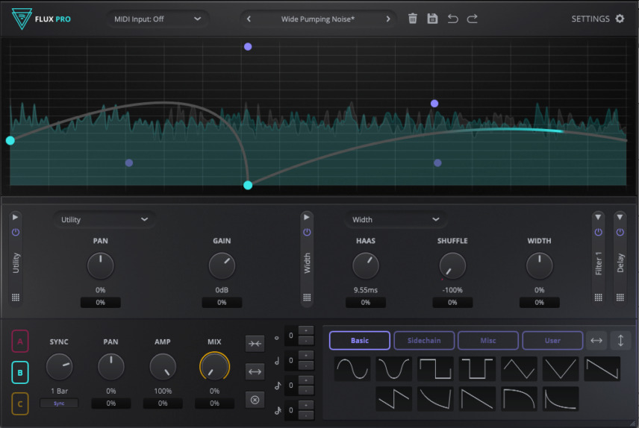Click the Wide Pumping Noise preset name
Image resolution: width=639 pixels, height=428 pixels.
coord(318,19)
